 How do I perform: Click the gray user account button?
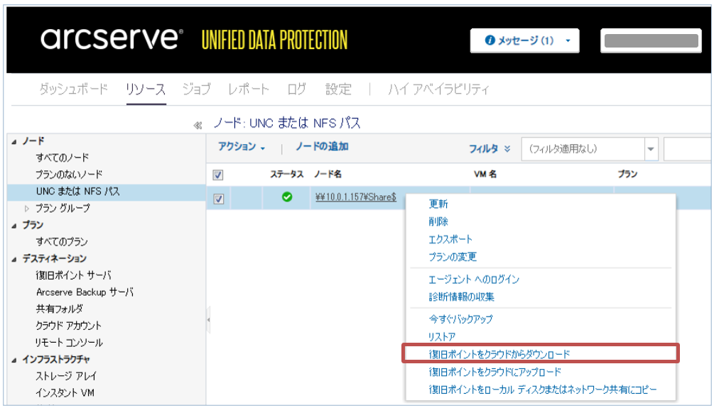[651, 40]
